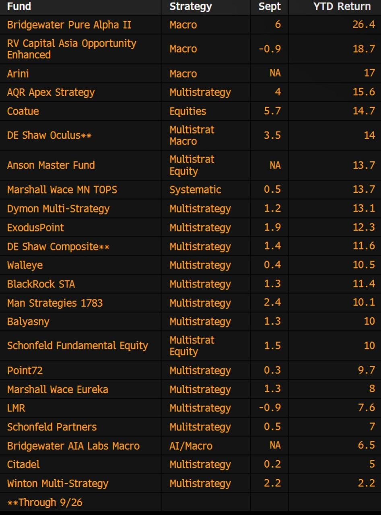Image resolution: width=381 pixels, height=515 pixels.
Task: Click DE Shaw Composite fund name
Action: pyautogui.click(x=58, y=247)
